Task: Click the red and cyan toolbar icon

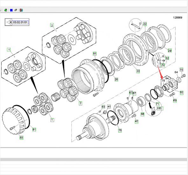Action: pos(21,10)
